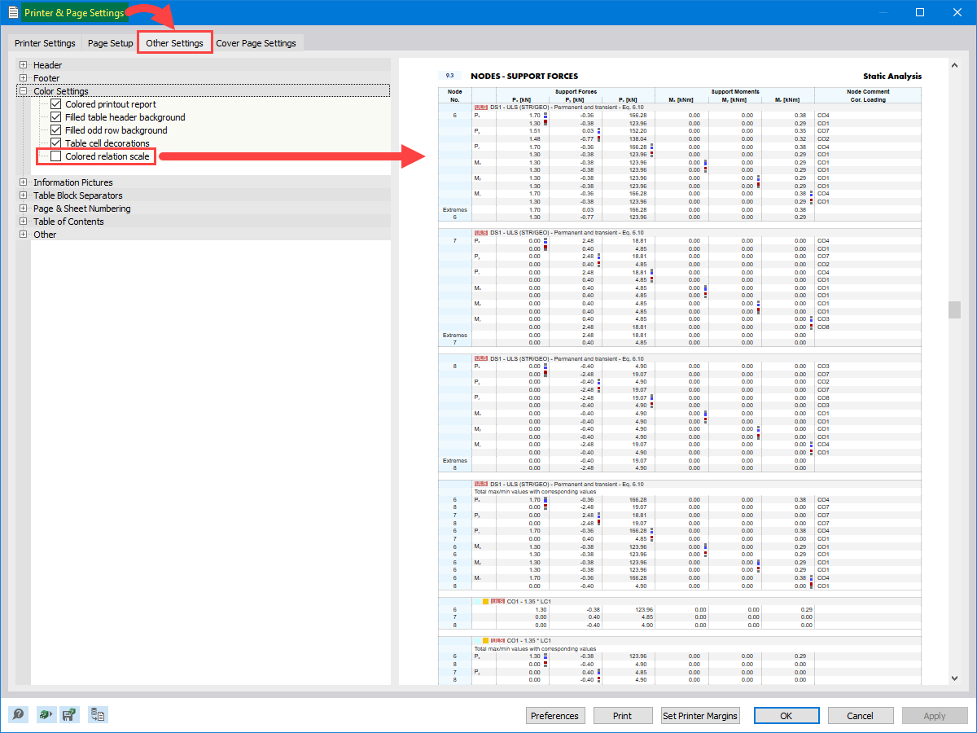
Task: Save current settings using the diskette icon
Action: 70,714
